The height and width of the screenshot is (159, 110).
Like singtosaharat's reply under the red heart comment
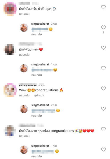[x=103, y=68]
